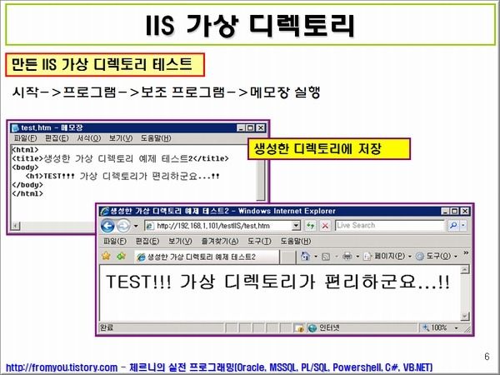Viewport: 500px width, 375px height.
Task: Expand the feeds dropdown arrow
Action: 336,257
